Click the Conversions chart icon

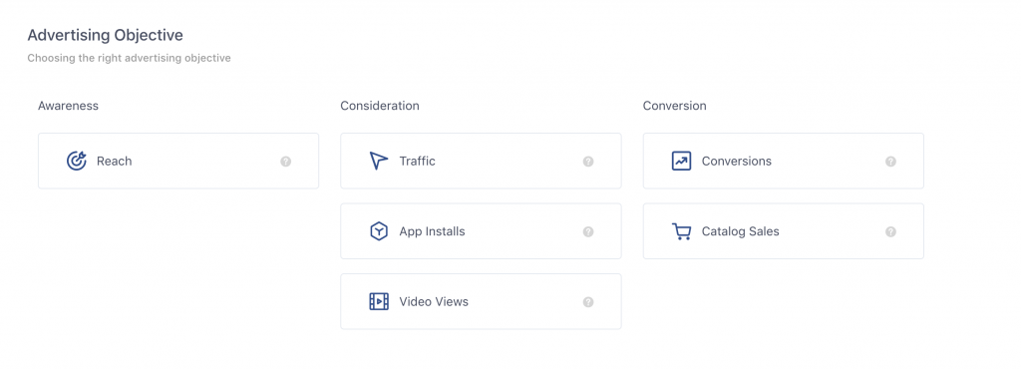click(681, 161)
